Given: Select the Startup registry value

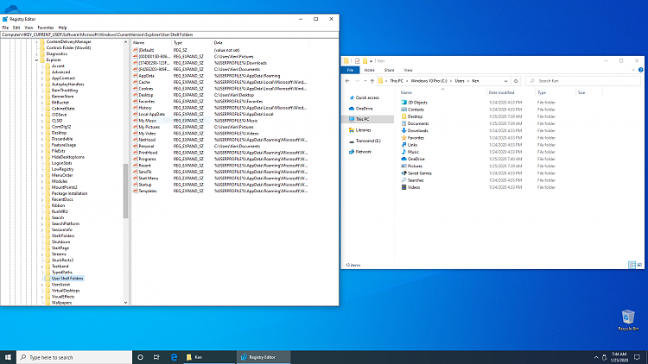Looking at the screenshot, I should pyautogui.click(x=144, y=185).
